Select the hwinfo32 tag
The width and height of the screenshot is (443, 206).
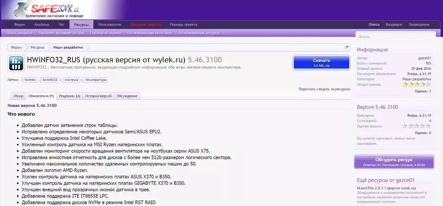coord(49,80)
